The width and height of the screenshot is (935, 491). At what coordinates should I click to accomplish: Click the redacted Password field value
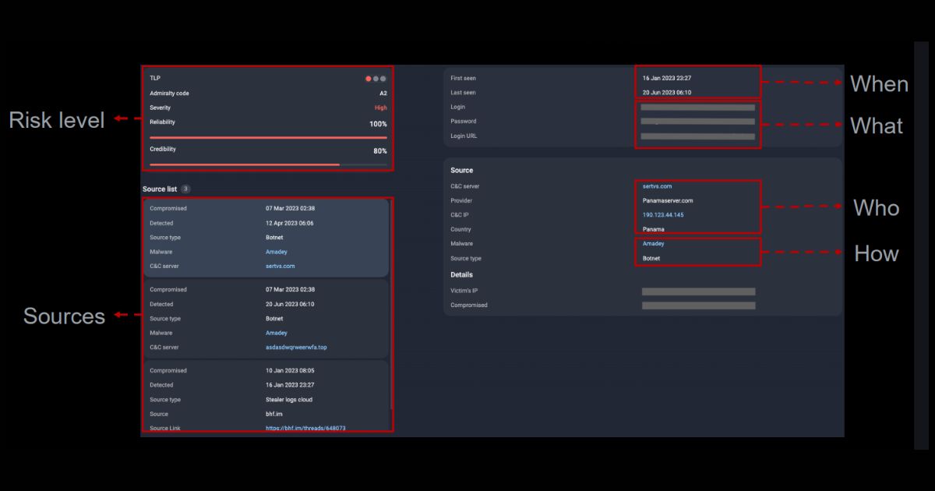698,122
